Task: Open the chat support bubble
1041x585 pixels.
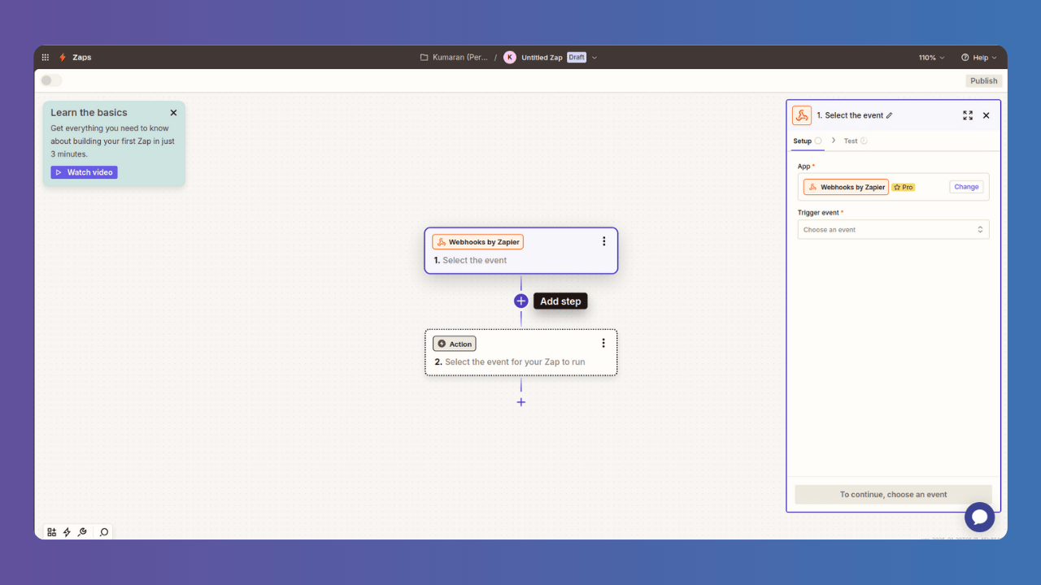Action: 979,517
